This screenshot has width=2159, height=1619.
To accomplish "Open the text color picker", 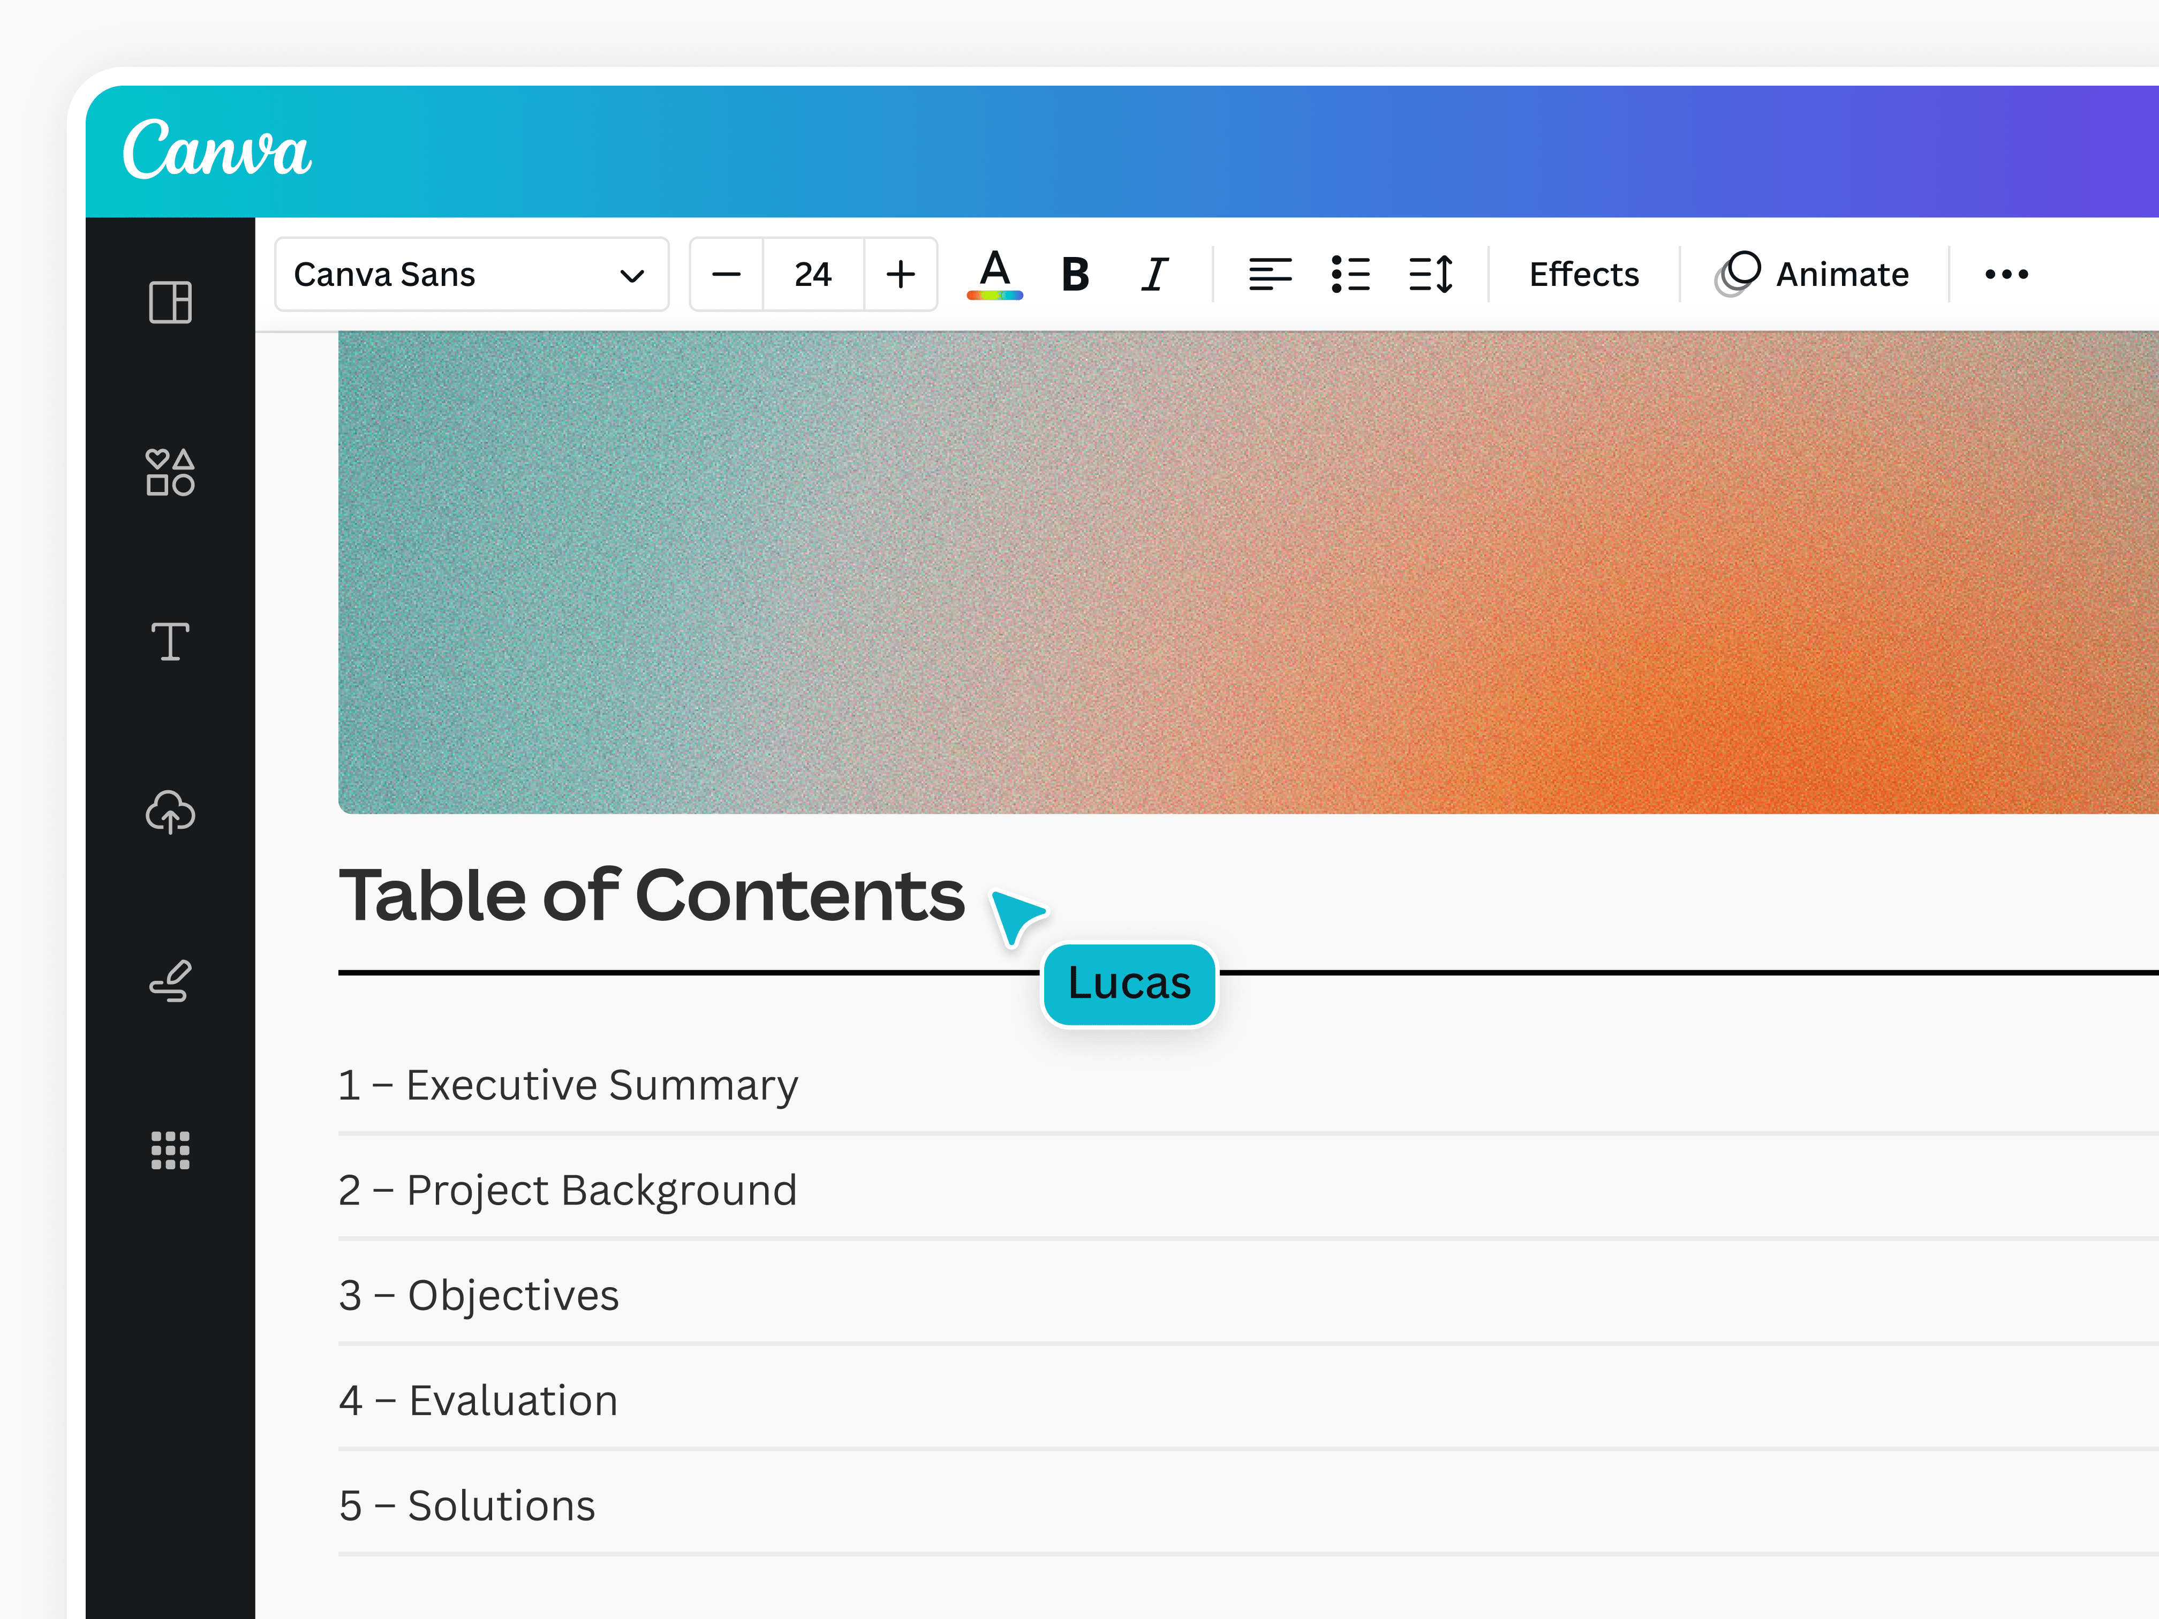I will click(994, 275).
